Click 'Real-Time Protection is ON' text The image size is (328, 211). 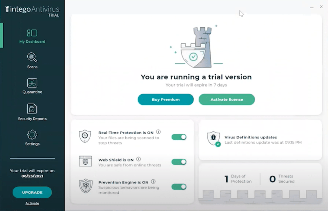(126, 133)
